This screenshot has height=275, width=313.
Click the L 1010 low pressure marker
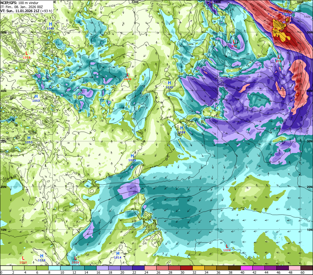coord(23,260)
